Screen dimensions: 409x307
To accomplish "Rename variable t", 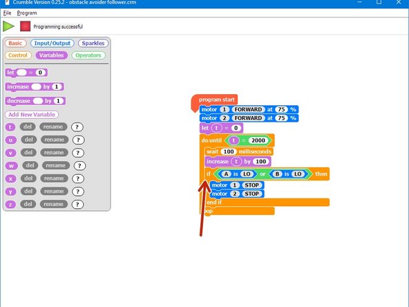I will pos(53,127).
